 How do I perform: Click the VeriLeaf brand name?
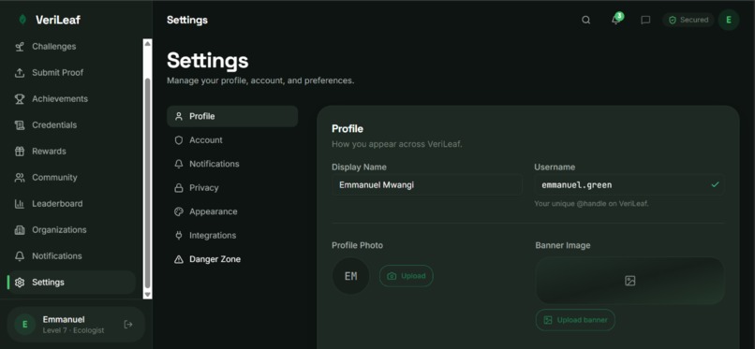point(58,20)
